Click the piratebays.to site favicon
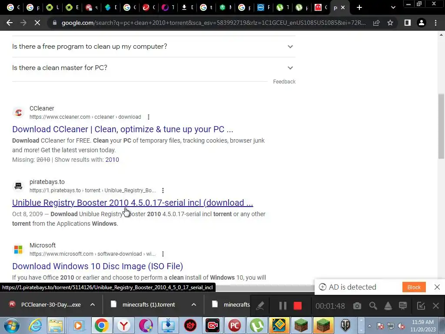The width and height of the screenshot is (445, 334). click(x=18, y=186)
